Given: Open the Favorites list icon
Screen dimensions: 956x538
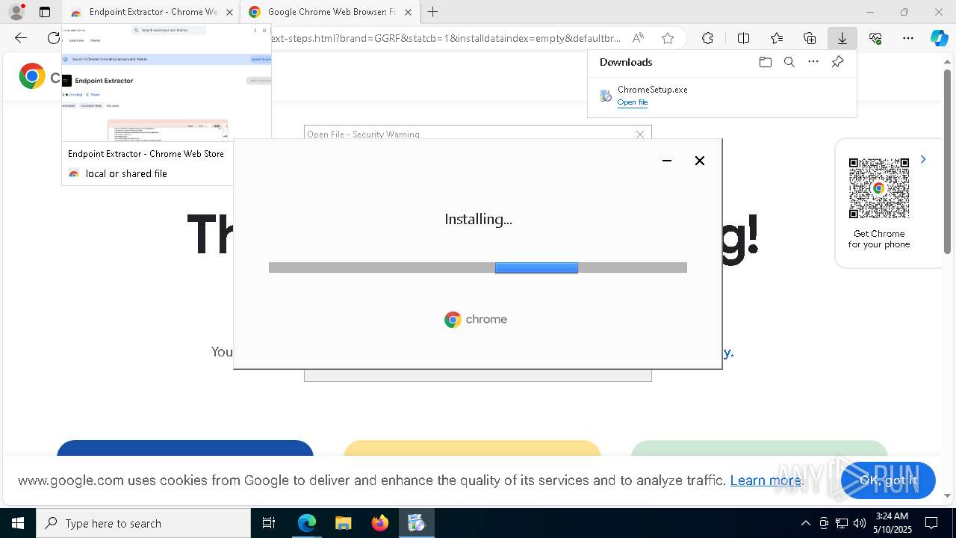Looking at the screenshot, I should tap(777, 38).
